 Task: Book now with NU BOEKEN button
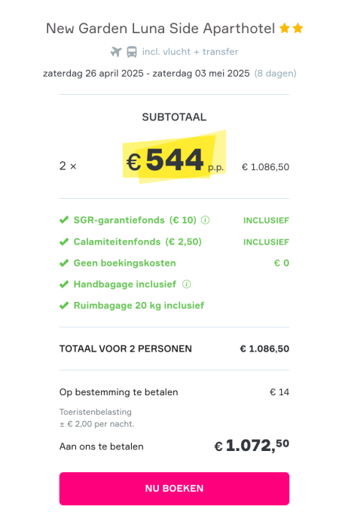pyautogui.click(x=174, y=489)
